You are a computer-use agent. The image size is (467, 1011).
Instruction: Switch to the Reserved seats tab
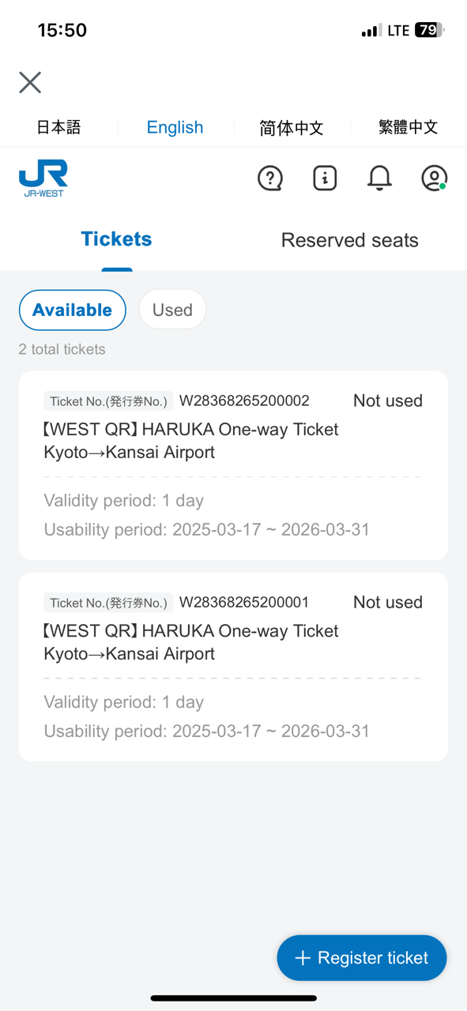(349, 240)
